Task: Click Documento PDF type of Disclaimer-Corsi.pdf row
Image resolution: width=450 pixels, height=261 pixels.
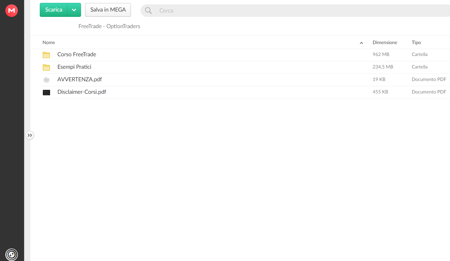Action: (429, 92)
